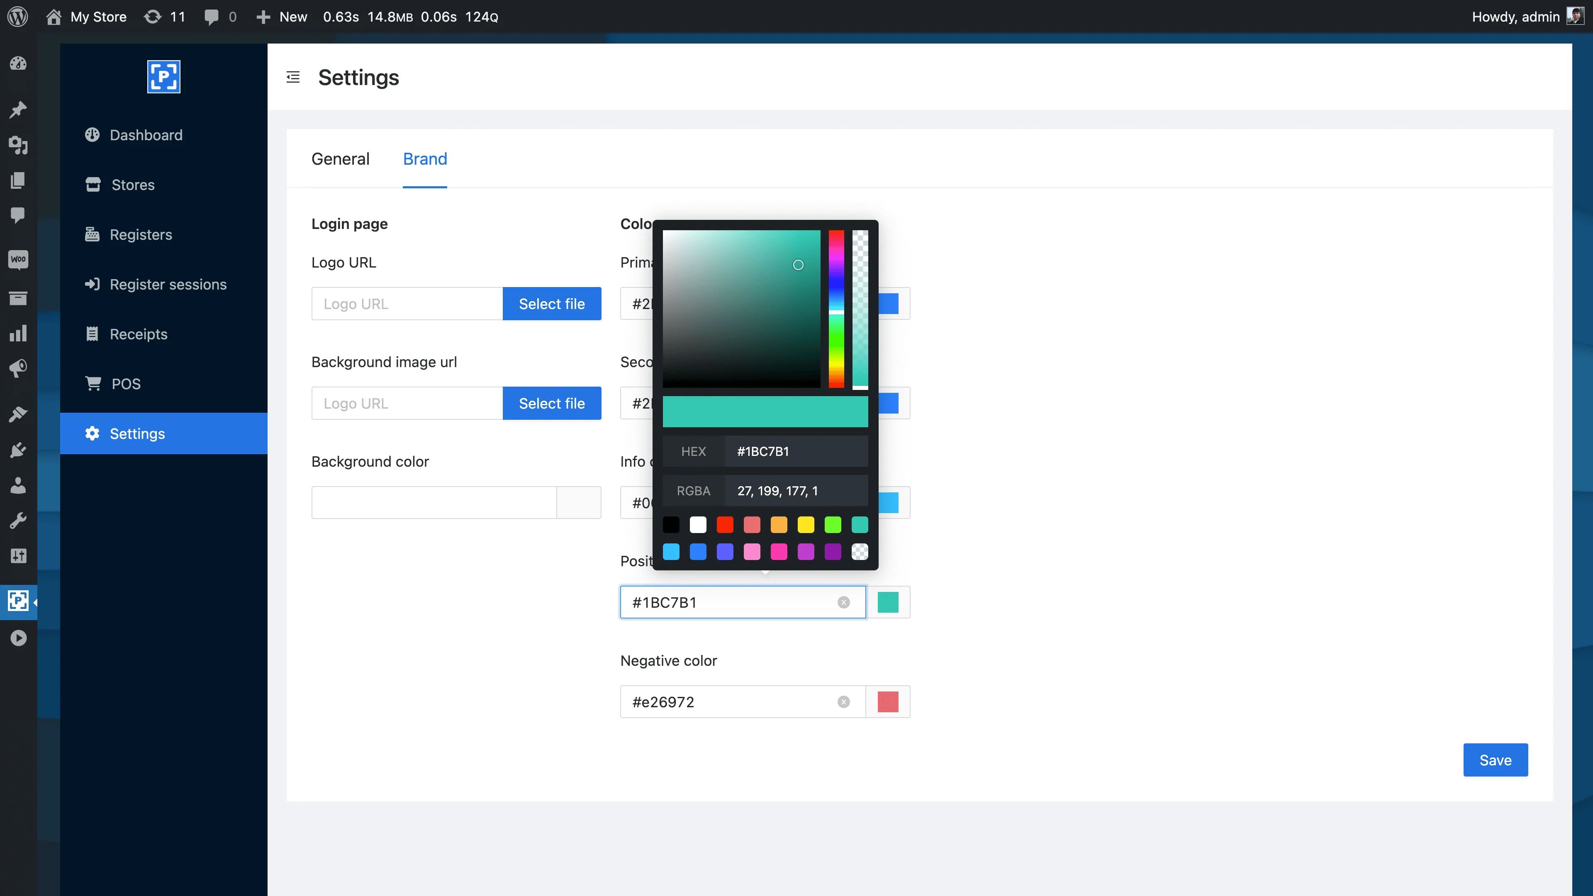1593x896 pixels.
Task: Click the HEX value field in color picker
Action: click(x=795, y=451)
